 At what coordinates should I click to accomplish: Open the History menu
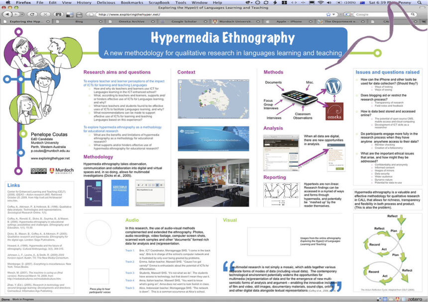click(x=84, y=2)
